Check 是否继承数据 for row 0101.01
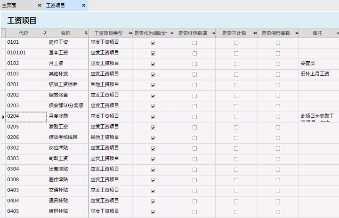Screen dimensions: 339x218 pos(194,53)
